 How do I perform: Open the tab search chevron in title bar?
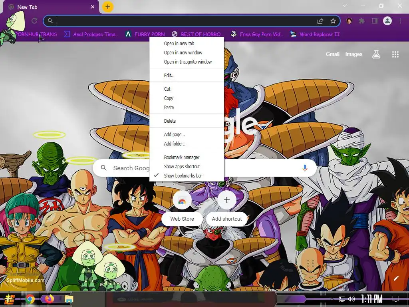point(345,6)
